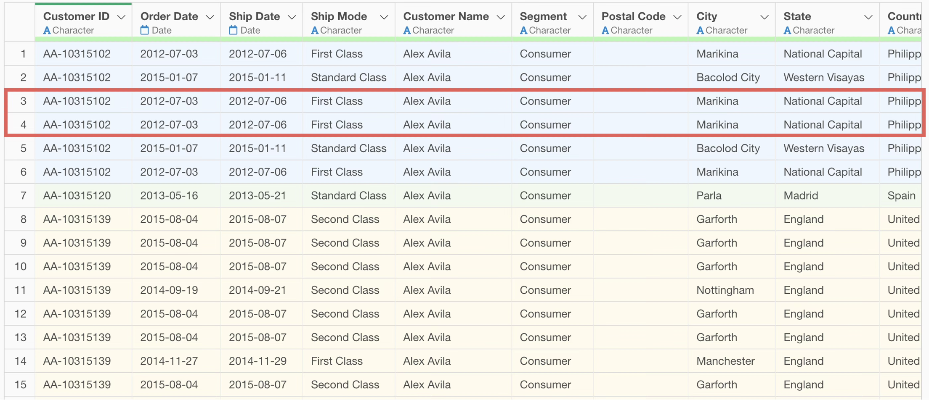The height and width of the screenshot is (400, 929).
Task: Click the calendar icon under Ship Date
Action: coord(233,30)
